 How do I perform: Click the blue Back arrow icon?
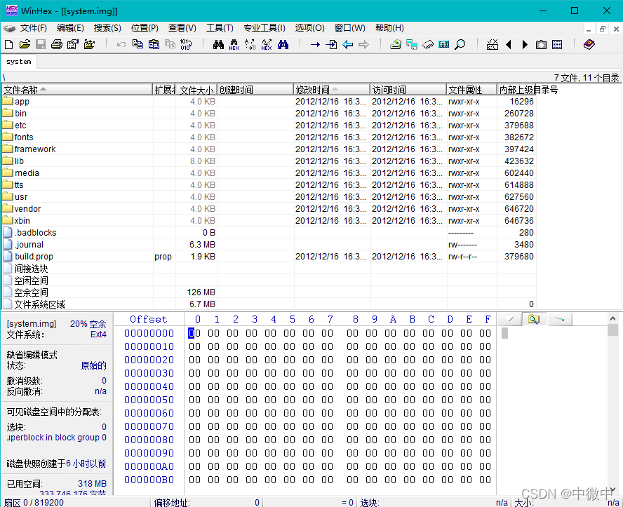tap(348, 44)
